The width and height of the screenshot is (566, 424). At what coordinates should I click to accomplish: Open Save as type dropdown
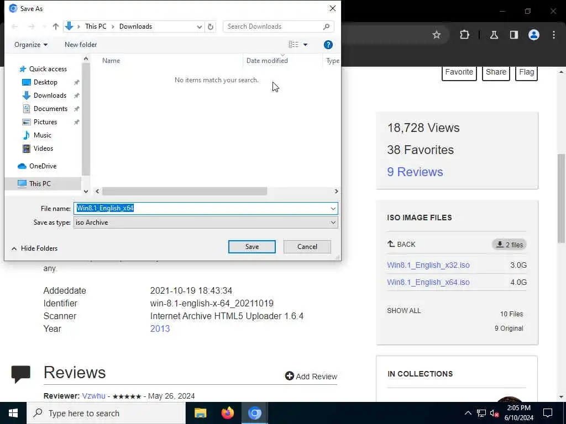pyautogui.click(x=206, y=222)
